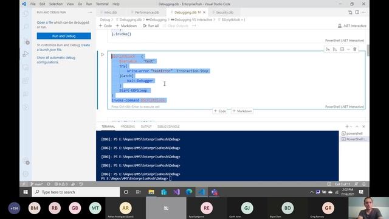Open the Run menu
389x219 pixels.
point(89,4)
